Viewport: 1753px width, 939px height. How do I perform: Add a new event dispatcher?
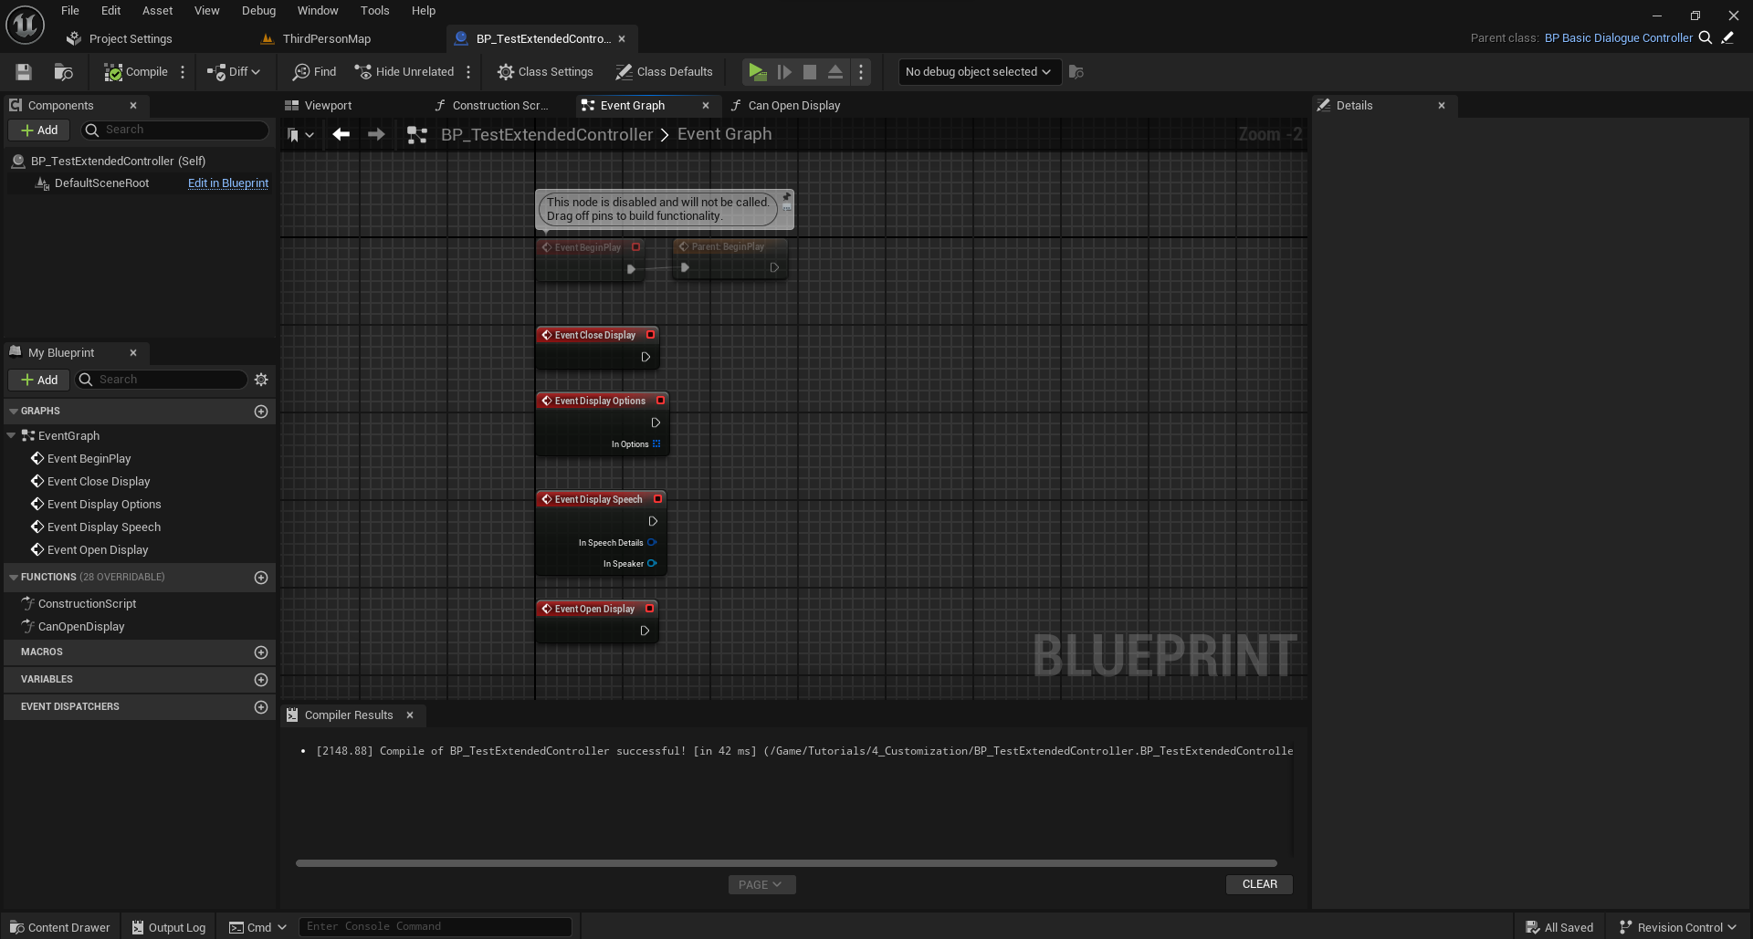(x=261, y=707)
